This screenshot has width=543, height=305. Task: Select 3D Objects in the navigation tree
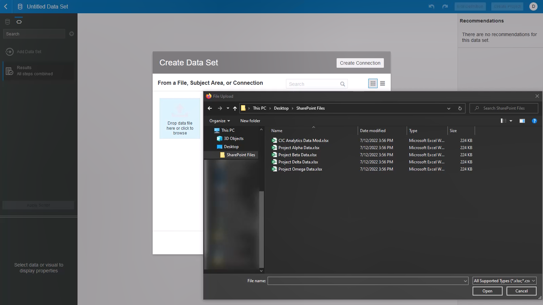[x=230, y=139]
